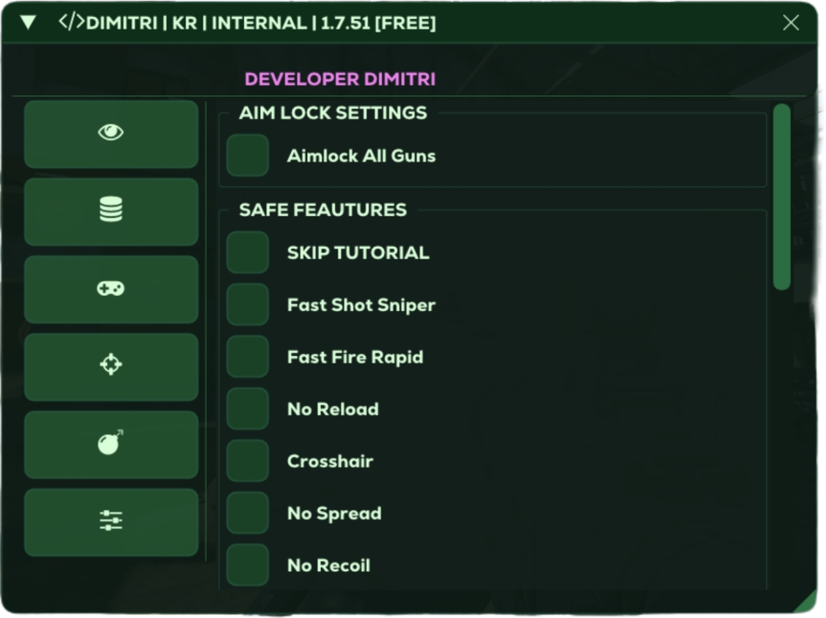Check the No Recoil option
This screenshot has width=826, height=618.
[x=248, y=565]
